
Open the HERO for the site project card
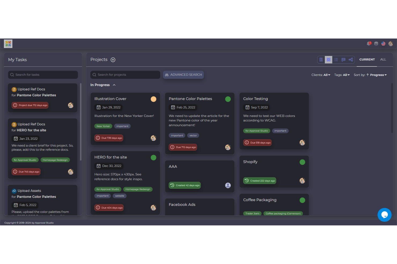click(x=125, y=183)
